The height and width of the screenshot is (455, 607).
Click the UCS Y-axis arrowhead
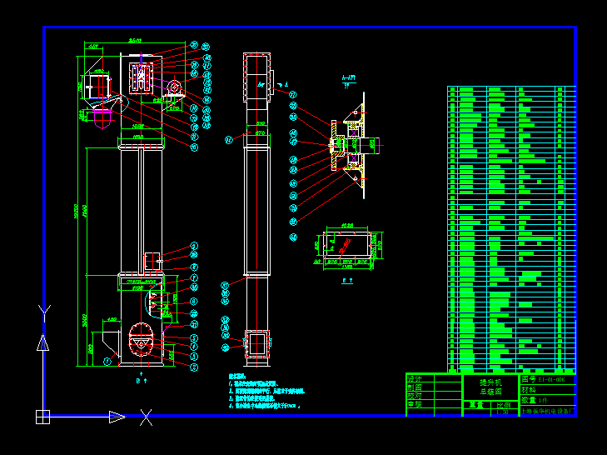point(43,343)
